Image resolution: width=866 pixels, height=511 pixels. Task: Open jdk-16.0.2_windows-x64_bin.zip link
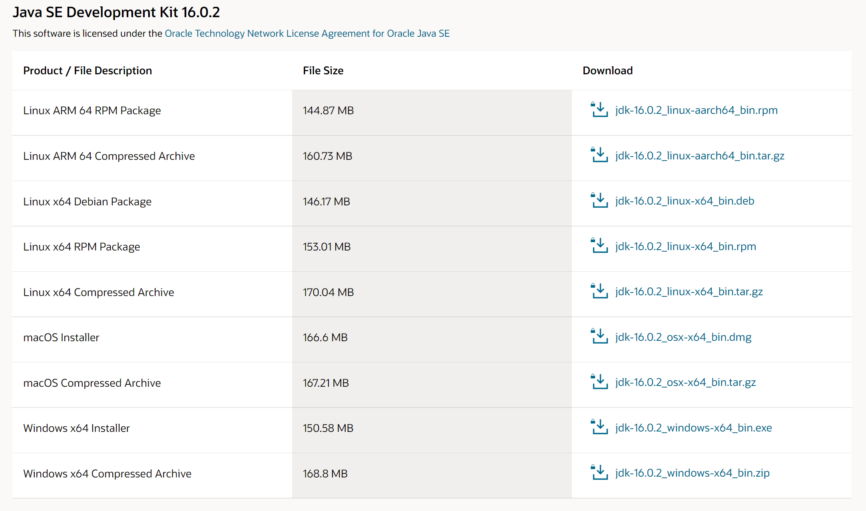pos(692,473)
